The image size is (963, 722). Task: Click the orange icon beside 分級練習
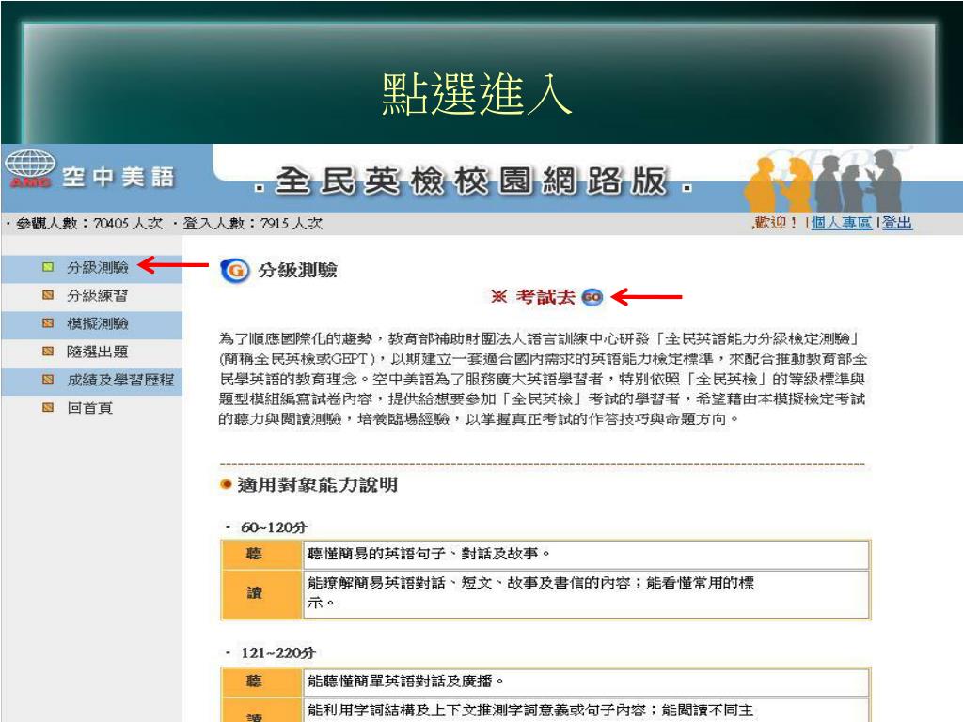48,295
